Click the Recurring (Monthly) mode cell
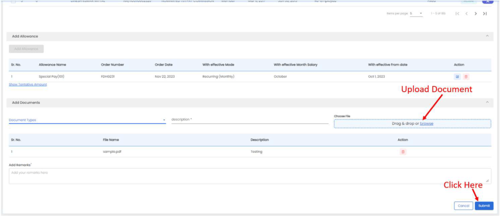Image resolution: width=500 pixels, height=216 pixels. pyautogui.click(x=218, y=77)
